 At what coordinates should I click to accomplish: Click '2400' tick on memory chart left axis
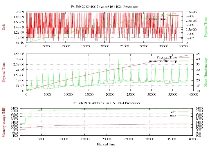coord(14,108)
